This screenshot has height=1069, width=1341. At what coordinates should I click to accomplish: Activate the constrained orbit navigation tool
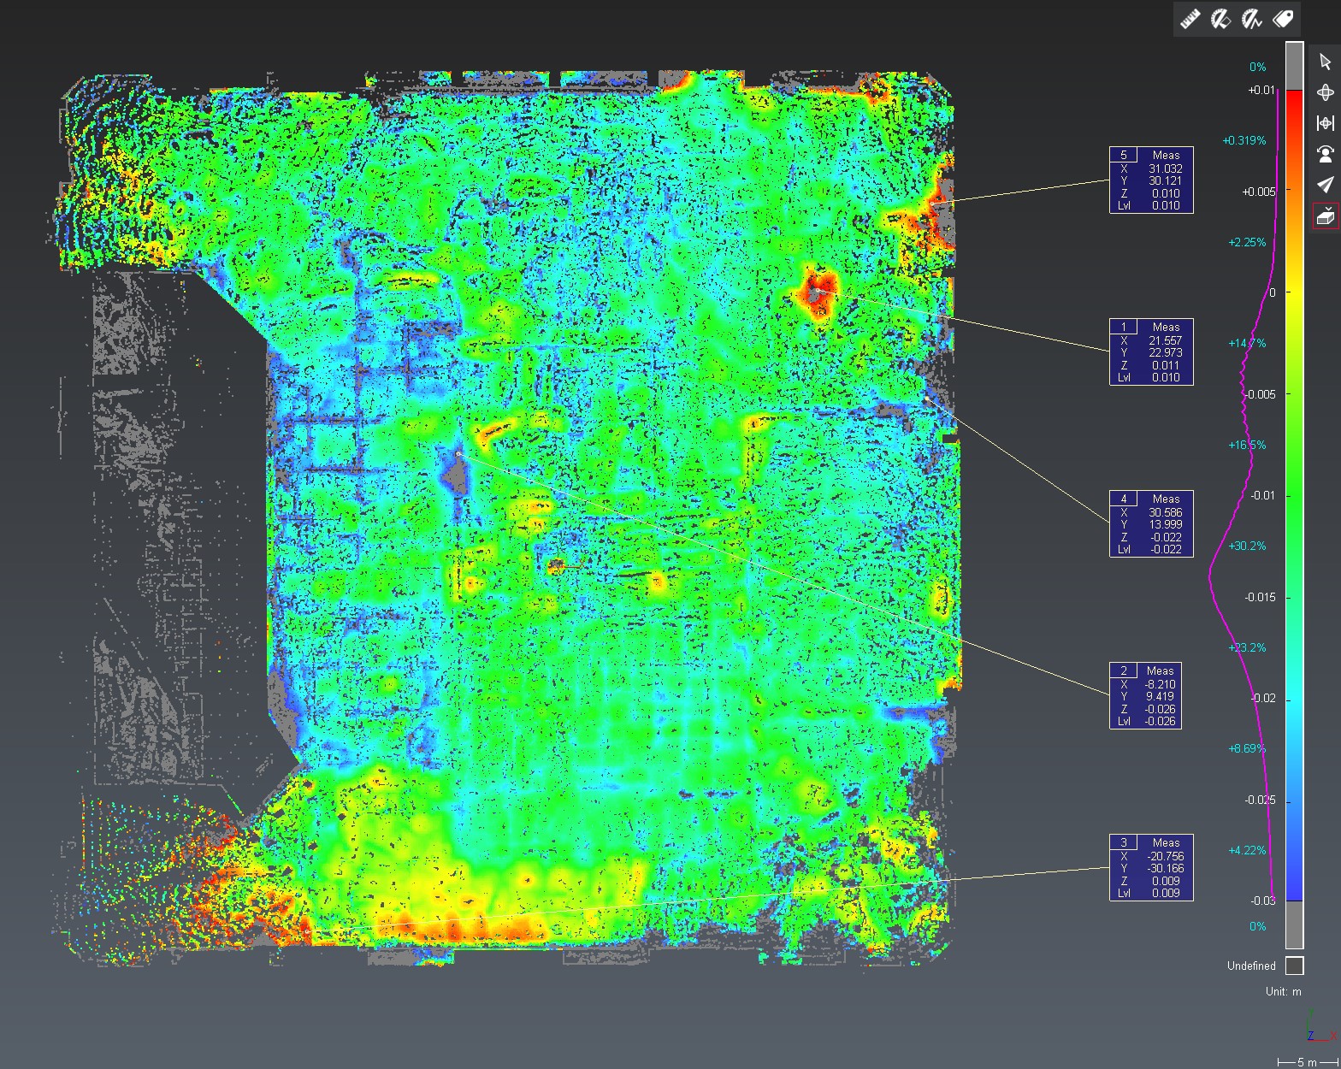(1325, 123)
